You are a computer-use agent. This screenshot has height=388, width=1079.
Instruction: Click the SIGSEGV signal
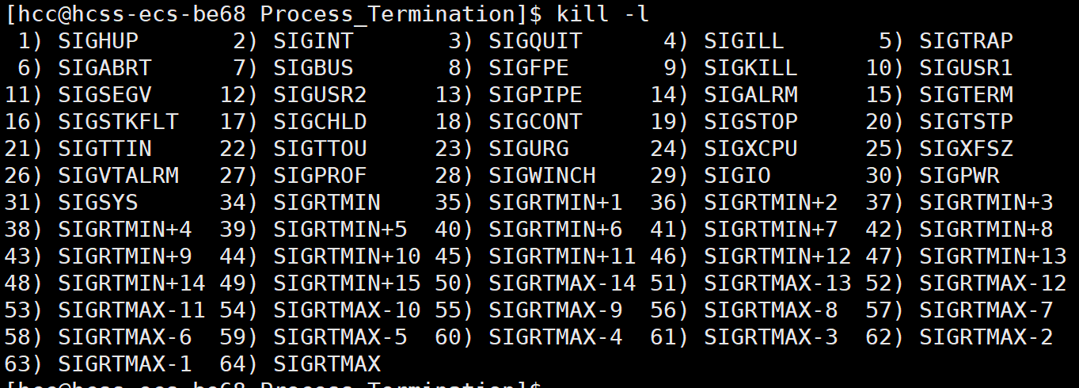(104, 94)
